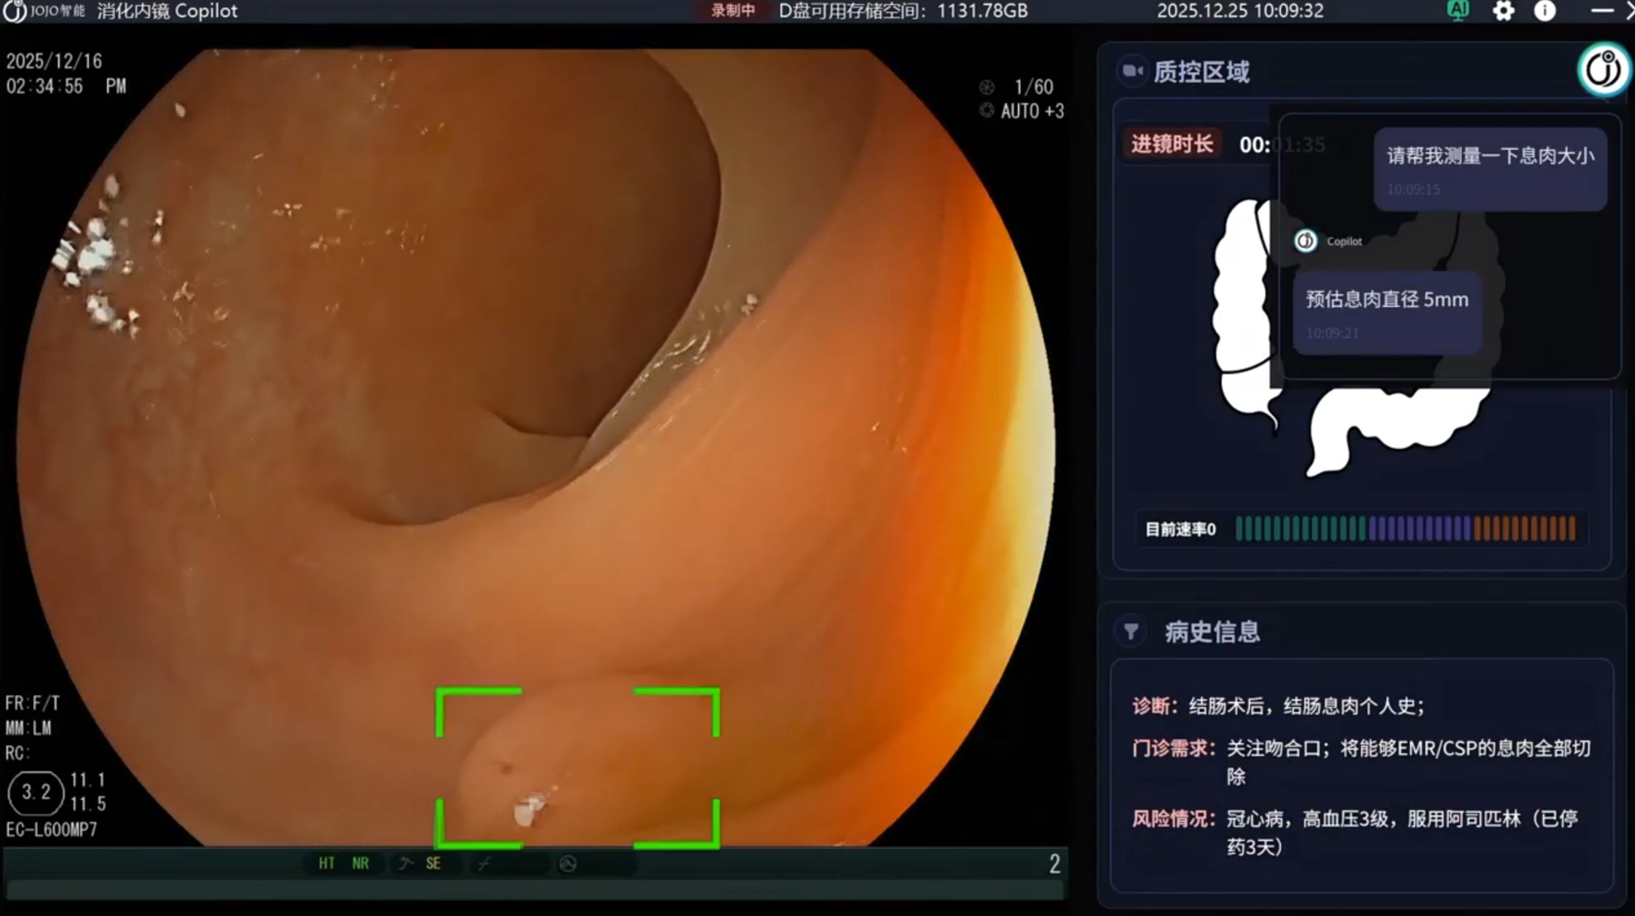Viewport: 1635px width, 916px height.
Task: Toggle the HT indicator in endoscope bar
Action: tap(326, 863)
